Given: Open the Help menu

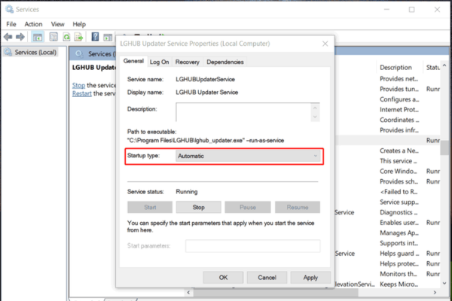Looking at the screenshot, I should pyautogui.click(x=79, y=24).
